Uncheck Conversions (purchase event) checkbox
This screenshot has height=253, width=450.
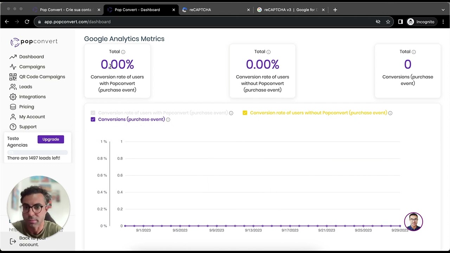coord(93,119)
